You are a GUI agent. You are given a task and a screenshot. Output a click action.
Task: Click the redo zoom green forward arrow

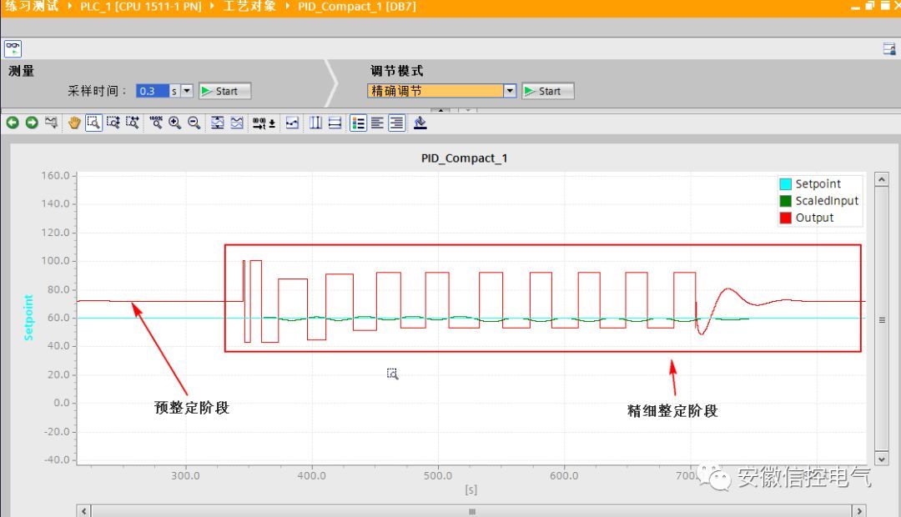32,123
